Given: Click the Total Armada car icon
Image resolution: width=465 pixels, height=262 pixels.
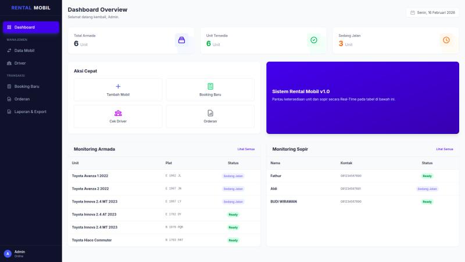Looking at the screenshot, I should click(x=181, y=40).
